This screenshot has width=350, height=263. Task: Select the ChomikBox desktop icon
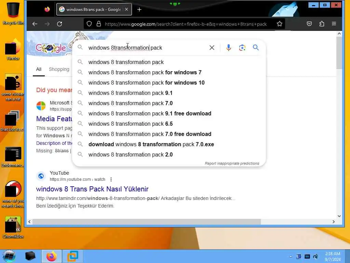(x=13, y=227)
